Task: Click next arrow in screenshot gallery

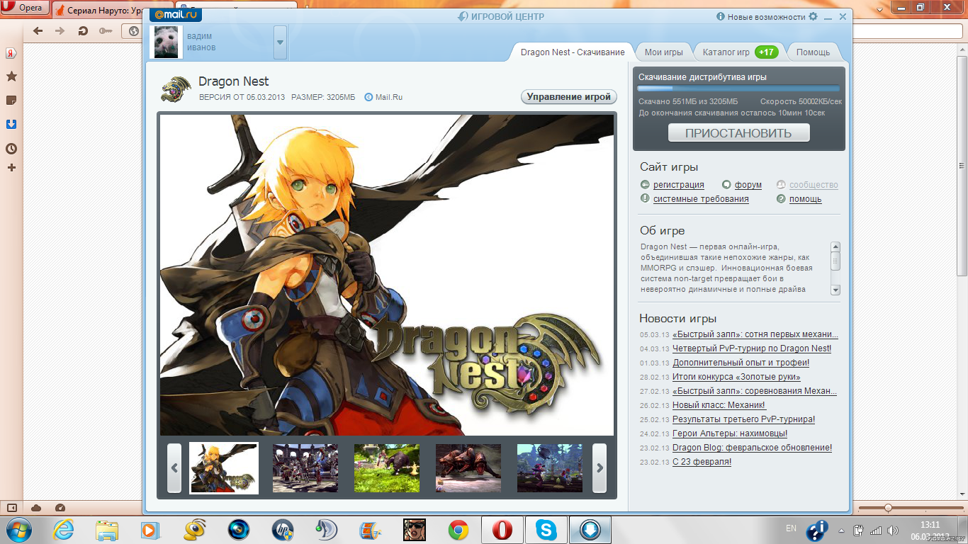Action: point(600,468)
